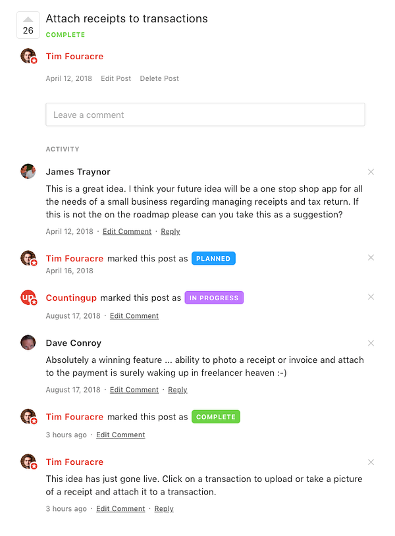Click James Traynor's profile avatar
The image size is (395, 536).
pyautogui.click(x=28, y=171)
